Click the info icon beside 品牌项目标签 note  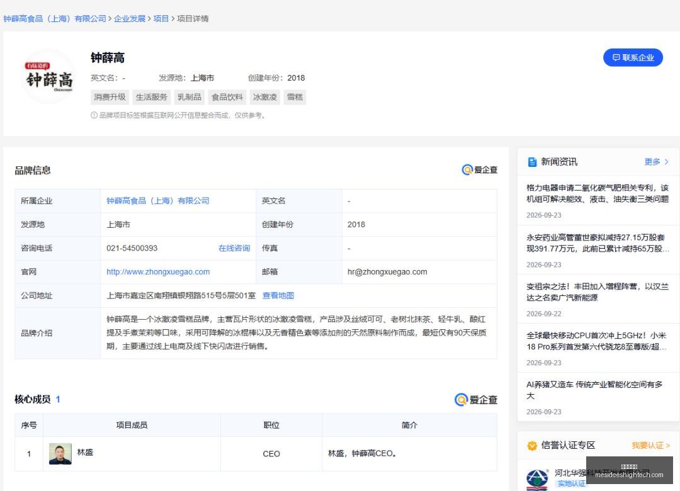(x=94, y=115)
